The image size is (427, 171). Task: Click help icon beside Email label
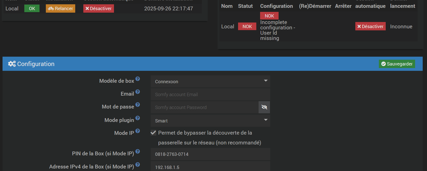pyautogui.click(x=138, y=92)
